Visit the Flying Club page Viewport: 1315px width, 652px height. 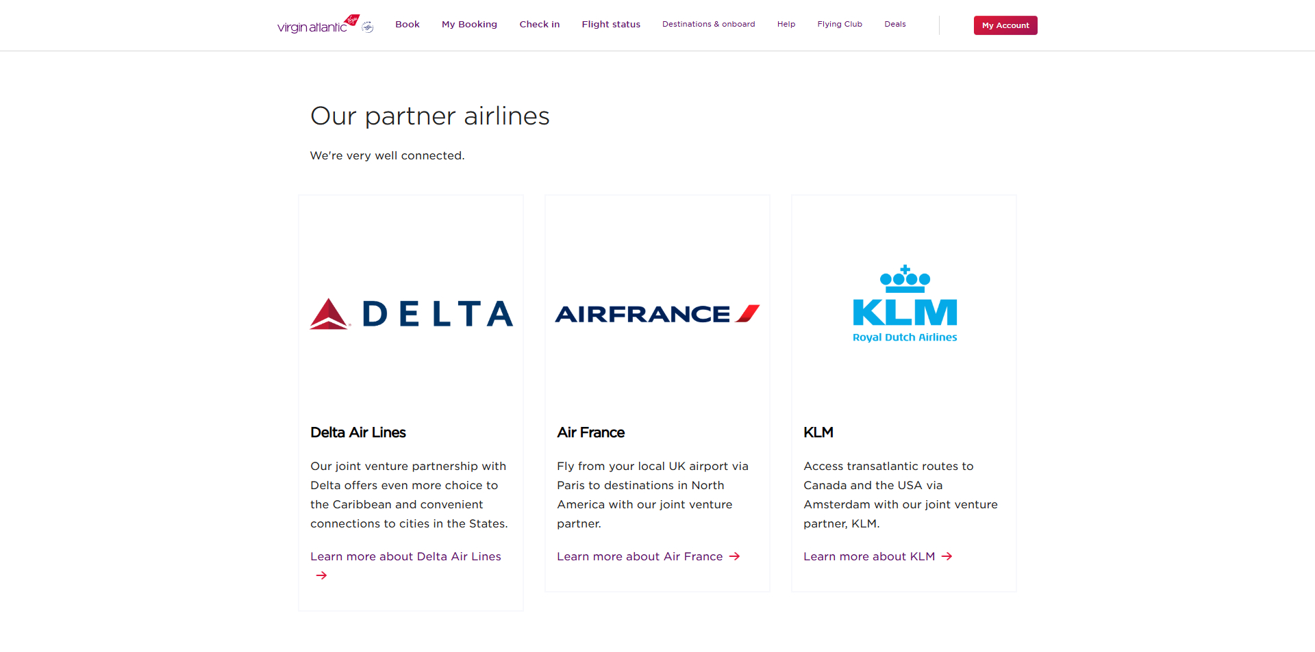840,24
